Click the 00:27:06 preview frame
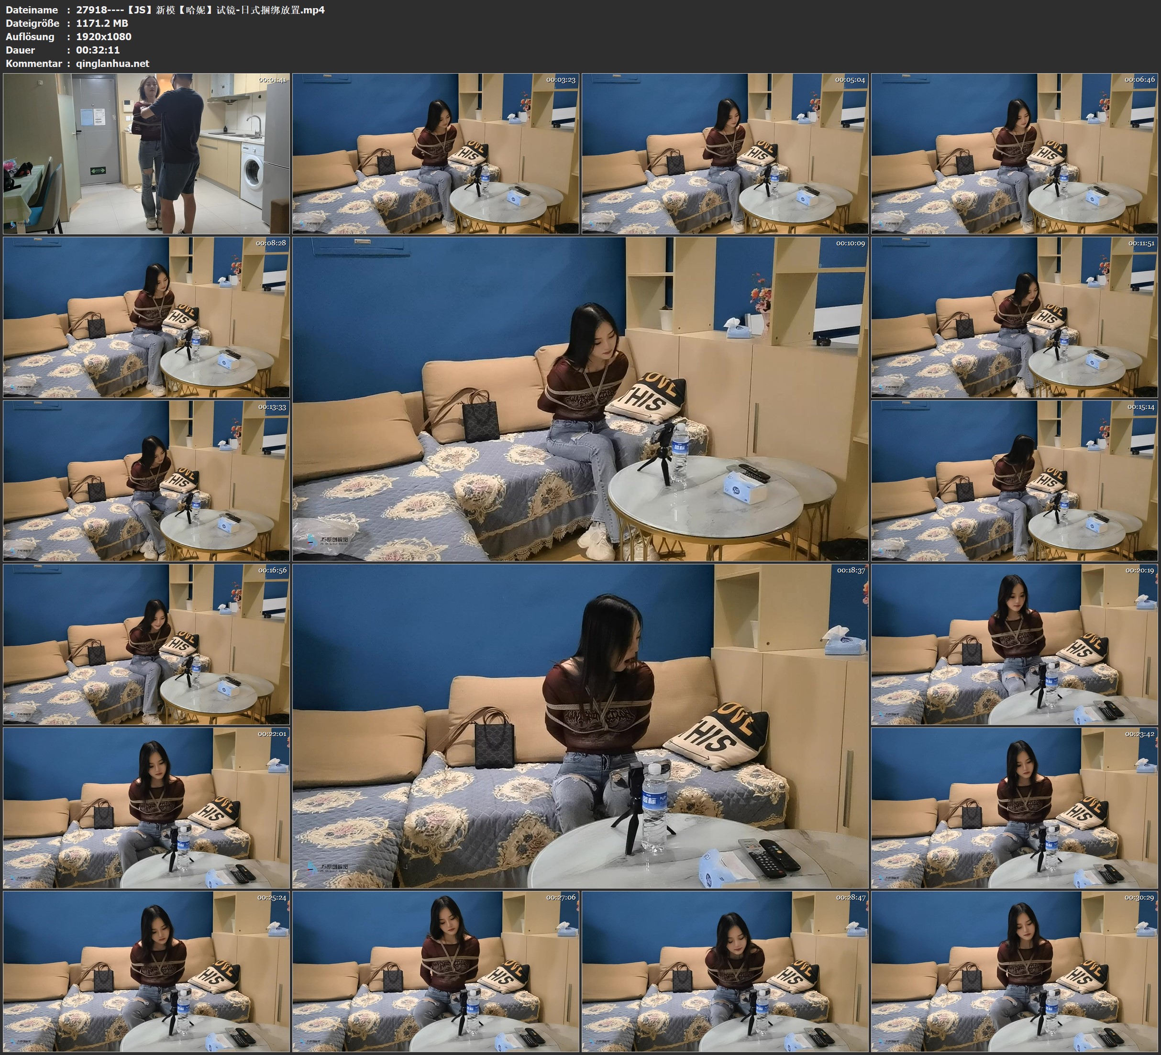 click(x=435, y=971)
